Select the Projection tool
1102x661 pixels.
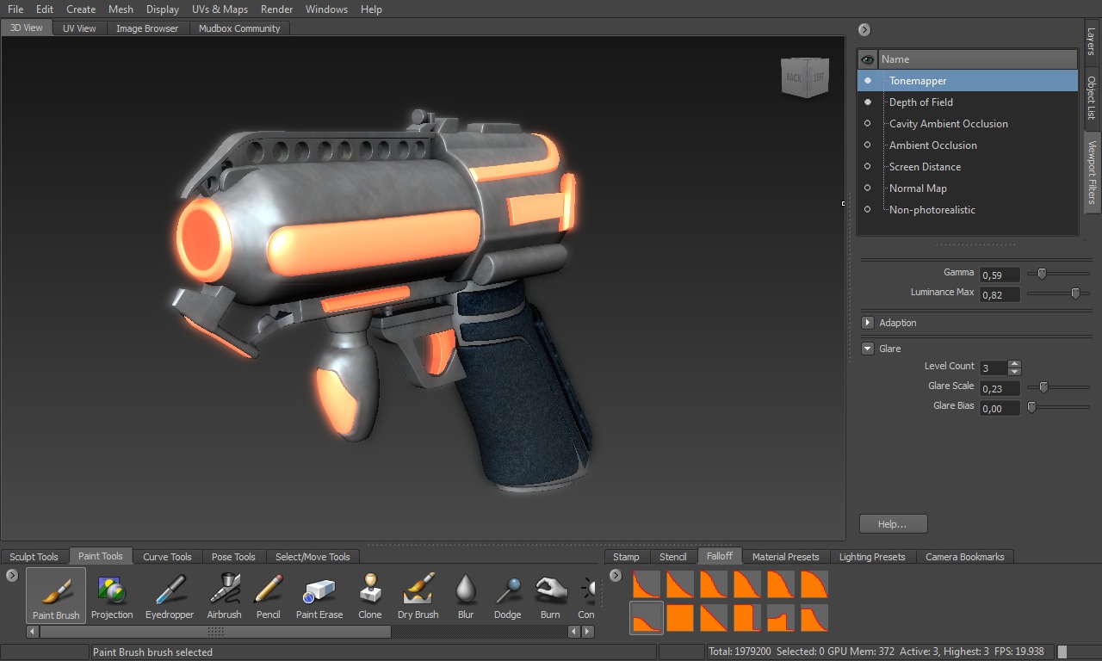pyautogui.click(x=112, y=596)
